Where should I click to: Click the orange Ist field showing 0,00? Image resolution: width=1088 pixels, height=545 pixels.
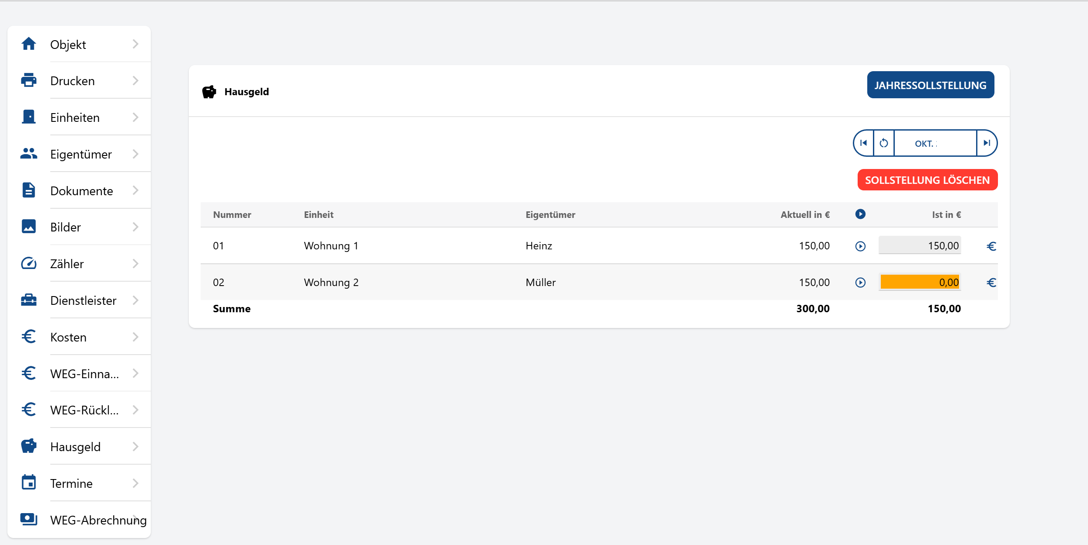920,282
